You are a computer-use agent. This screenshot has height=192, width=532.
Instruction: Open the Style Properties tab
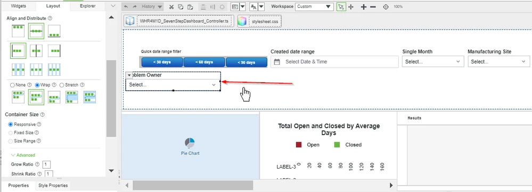53,186
